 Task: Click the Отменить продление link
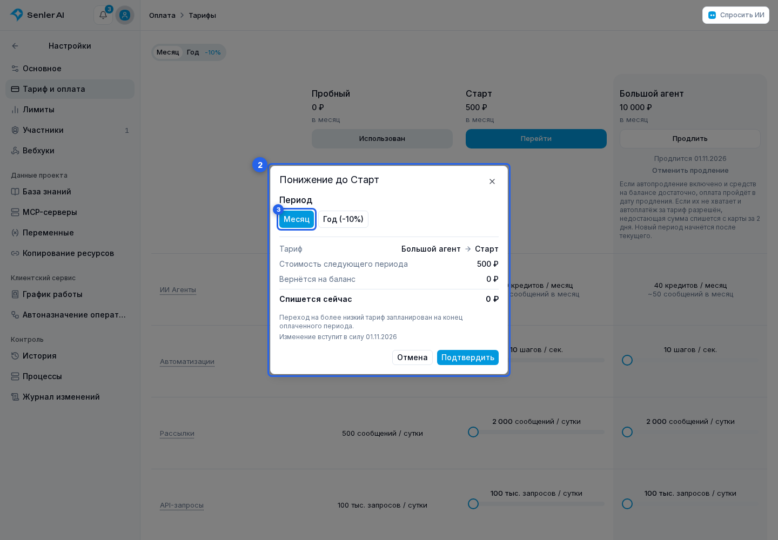click(690, 171)
